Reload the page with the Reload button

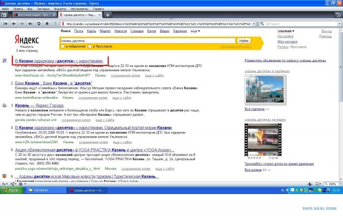(39, 24)
